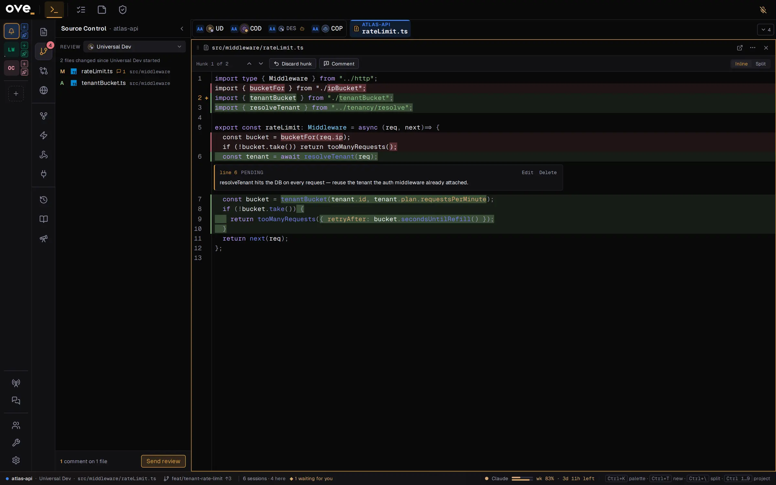Select the bell project tile
Screen dimensions: 776x485
point(11,31)
